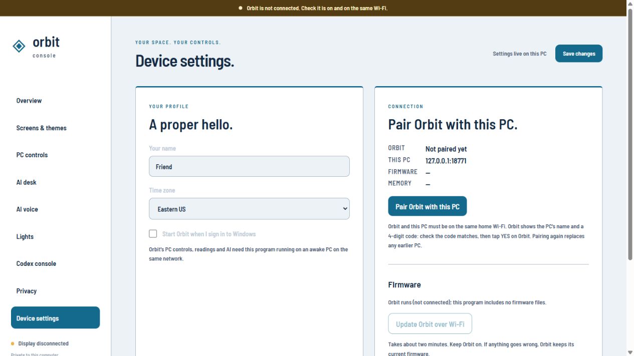This screenshot has width=634, height=356.
Task: Click Update Orbit over Wi-Fi button
Action: (x=430, y=324)
